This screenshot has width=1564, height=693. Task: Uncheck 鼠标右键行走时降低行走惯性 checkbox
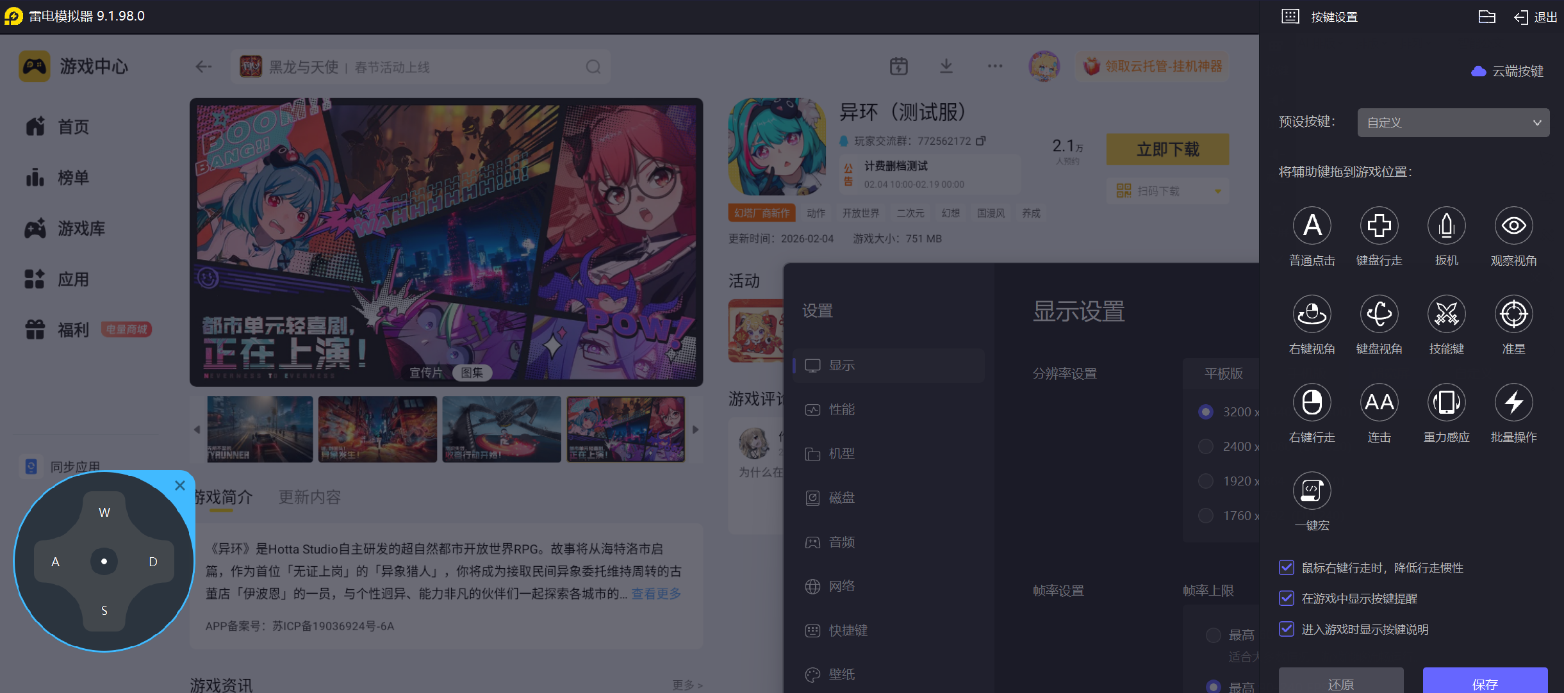coord(1286,567)
